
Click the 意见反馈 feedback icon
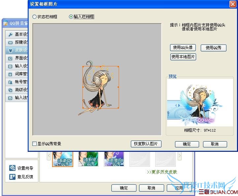click(x=12, y=177)
